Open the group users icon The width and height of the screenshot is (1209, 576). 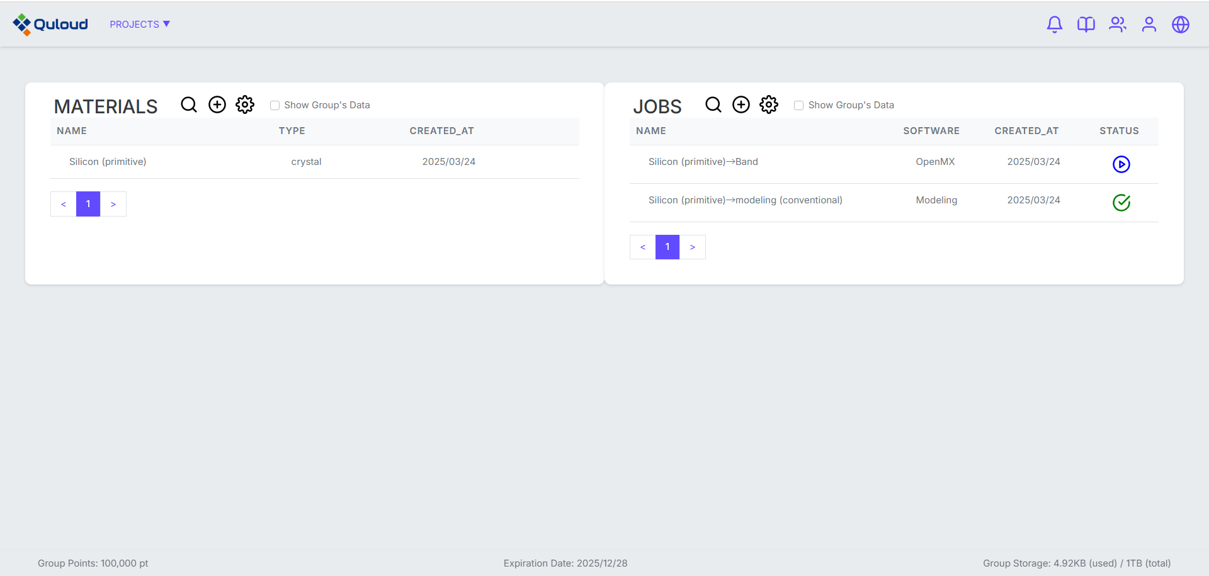pos(1117,25)
